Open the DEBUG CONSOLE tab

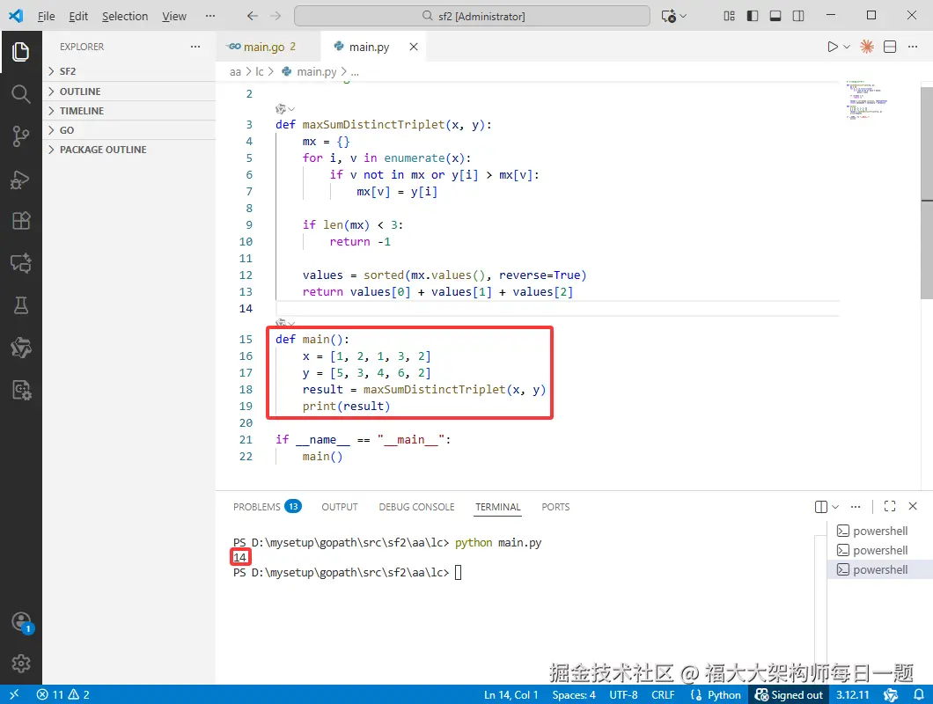tap(416, 506)
